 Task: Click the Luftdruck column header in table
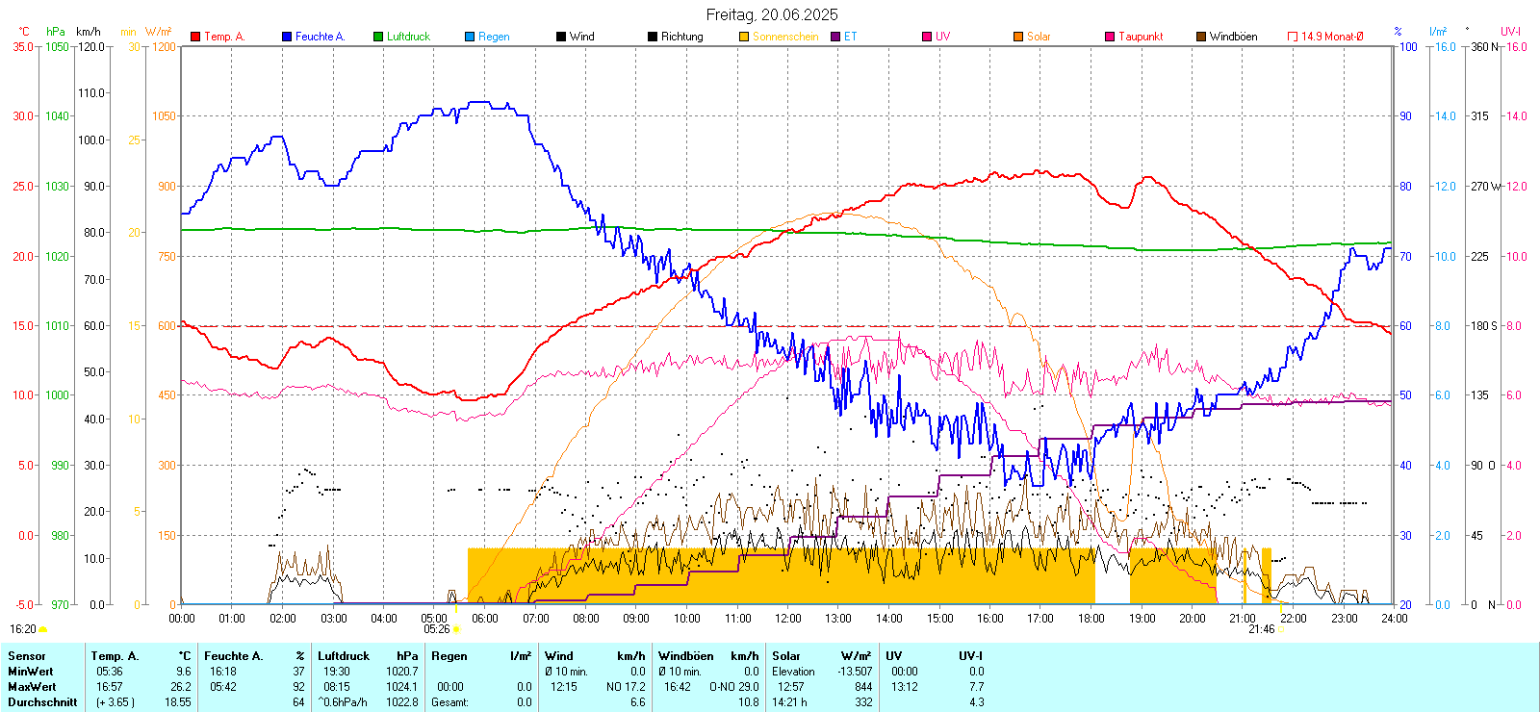pos(344,656)
